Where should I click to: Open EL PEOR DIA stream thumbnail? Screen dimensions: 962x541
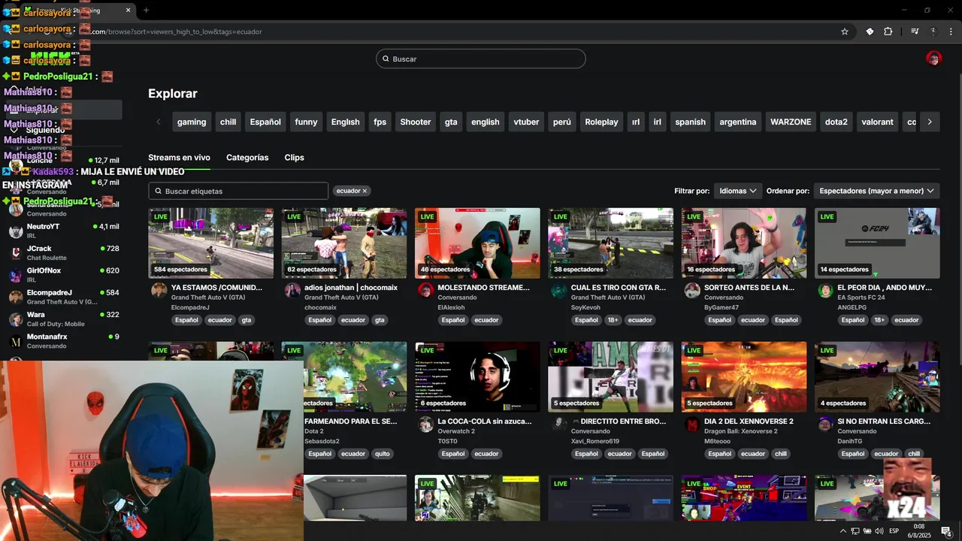click(x=877, y=243)
